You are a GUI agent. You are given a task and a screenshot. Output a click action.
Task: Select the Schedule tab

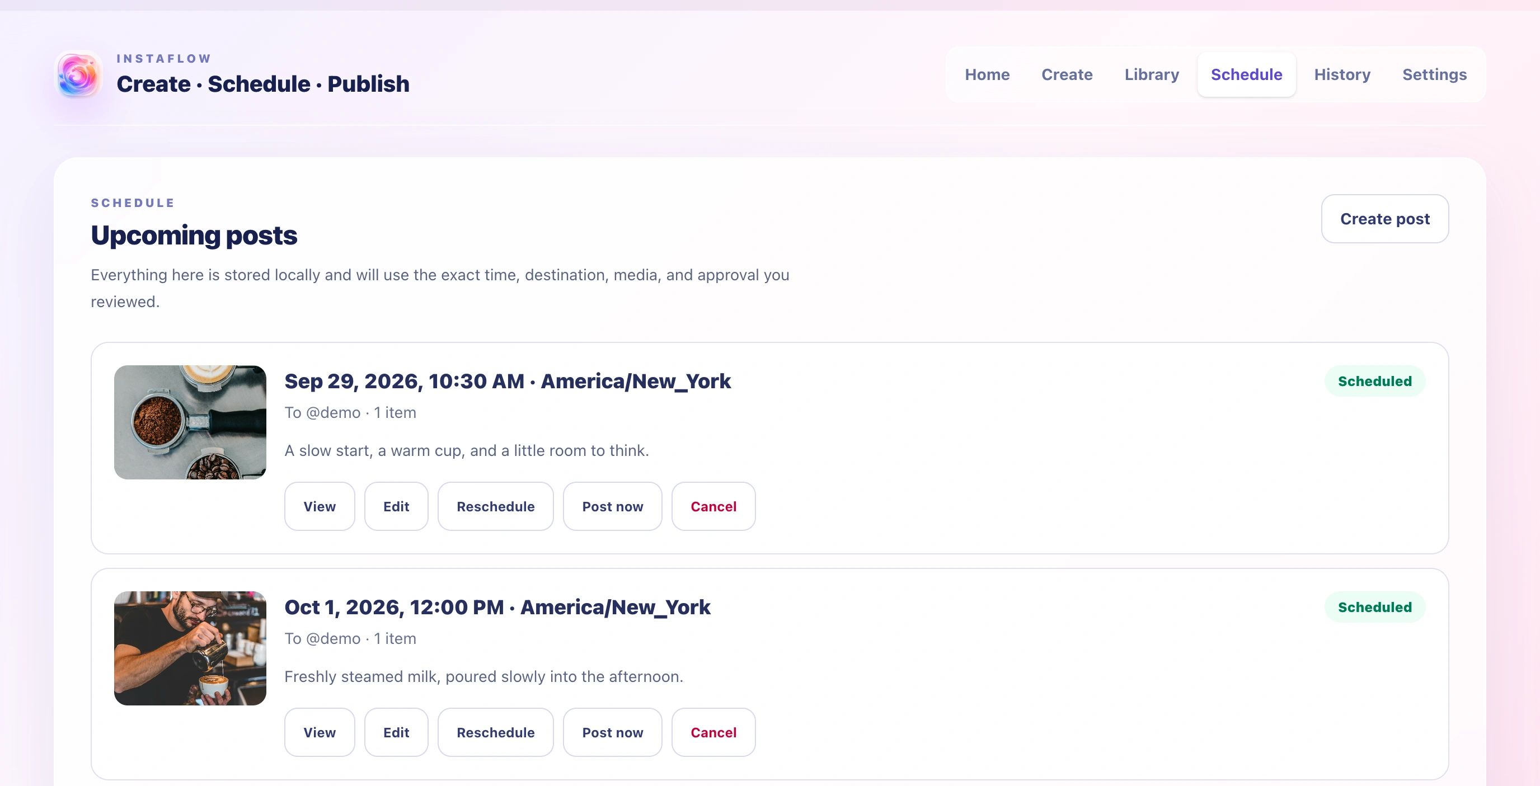tap(1246, 75)
